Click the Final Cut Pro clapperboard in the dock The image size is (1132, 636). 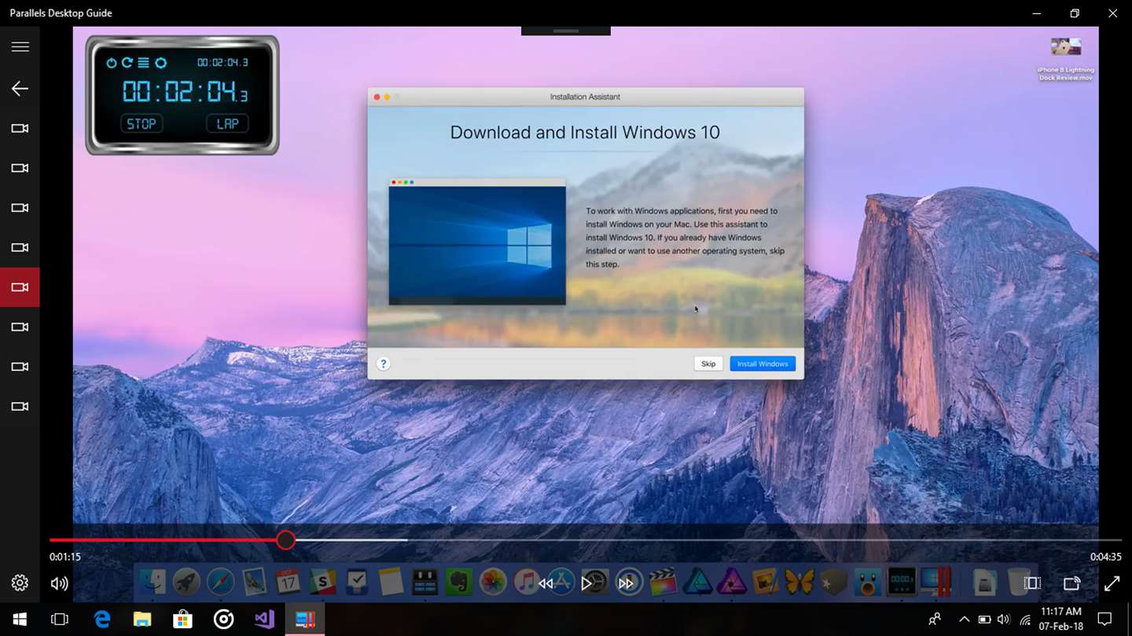(x=663, y=582)
